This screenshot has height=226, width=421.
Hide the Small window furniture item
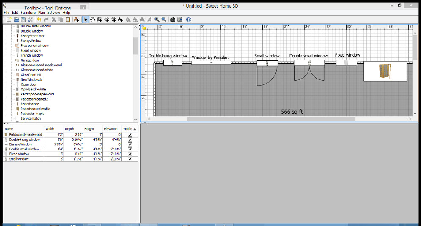click(x=130, y=159)
